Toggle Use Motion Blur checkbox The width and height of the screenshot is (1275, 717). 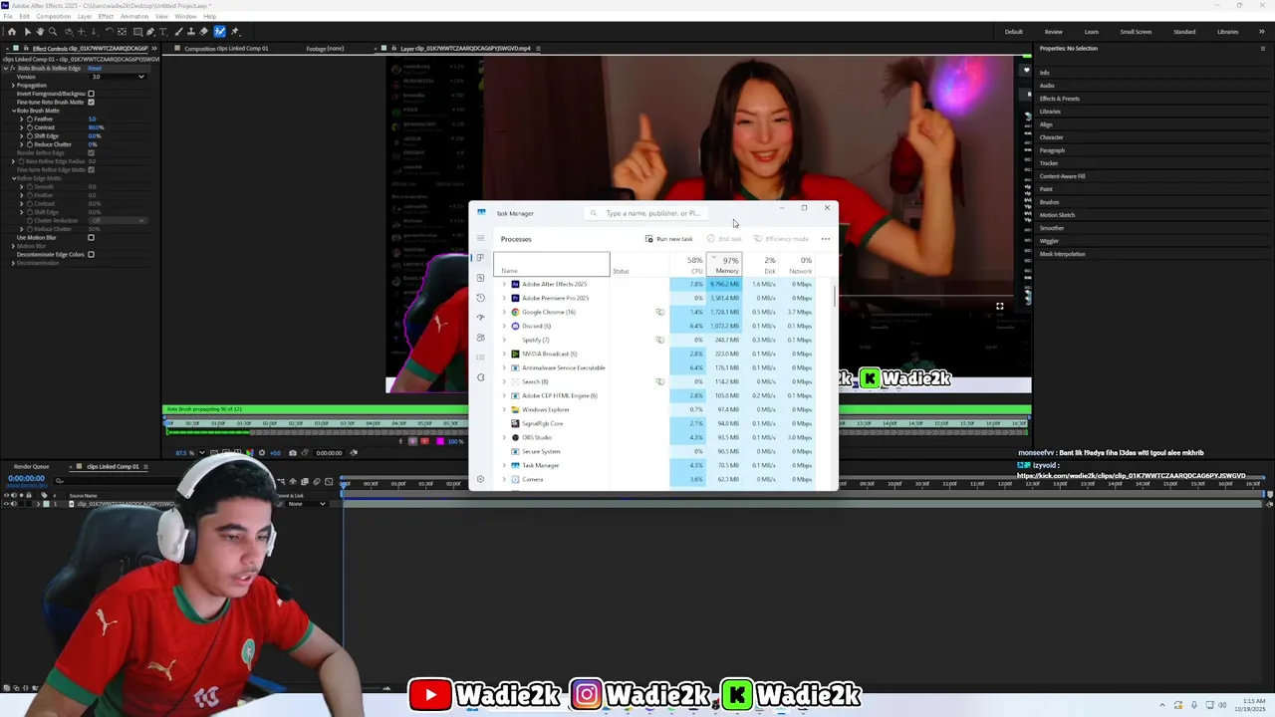91,237
